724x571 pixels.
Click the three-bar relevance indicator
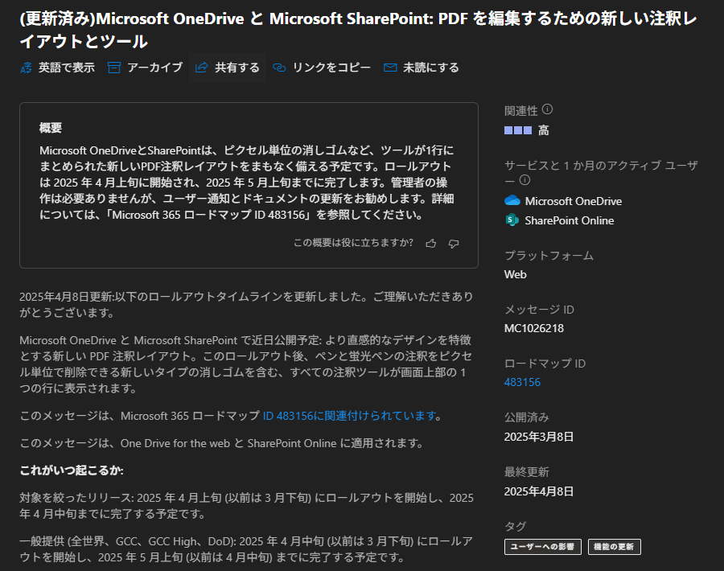(517, 130)
